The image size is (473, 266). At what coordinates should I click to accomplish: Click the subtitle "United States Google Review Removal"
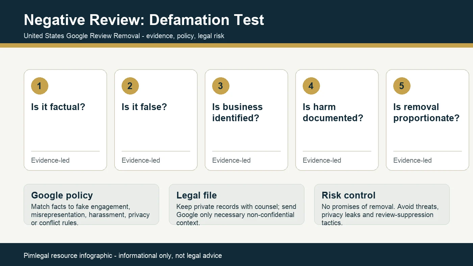coord(82,36)
